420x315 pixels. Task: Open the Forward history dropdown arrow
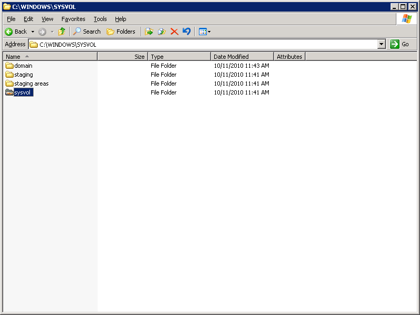(x=52, y=31)
